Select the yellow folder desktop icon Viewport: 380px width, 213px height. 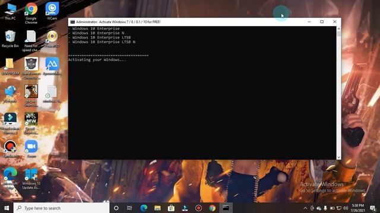[x=10, y=66]
